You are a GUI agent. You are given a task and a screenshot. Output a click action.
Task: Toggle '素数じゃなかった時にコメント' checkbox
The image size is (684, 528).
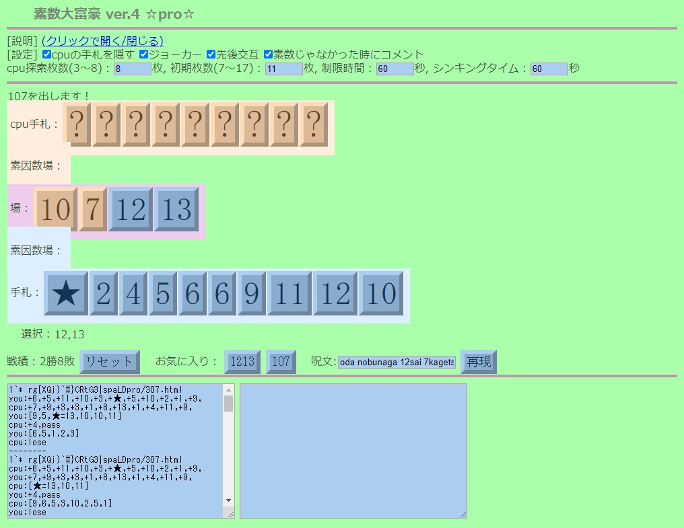click(x=268, y=54)
